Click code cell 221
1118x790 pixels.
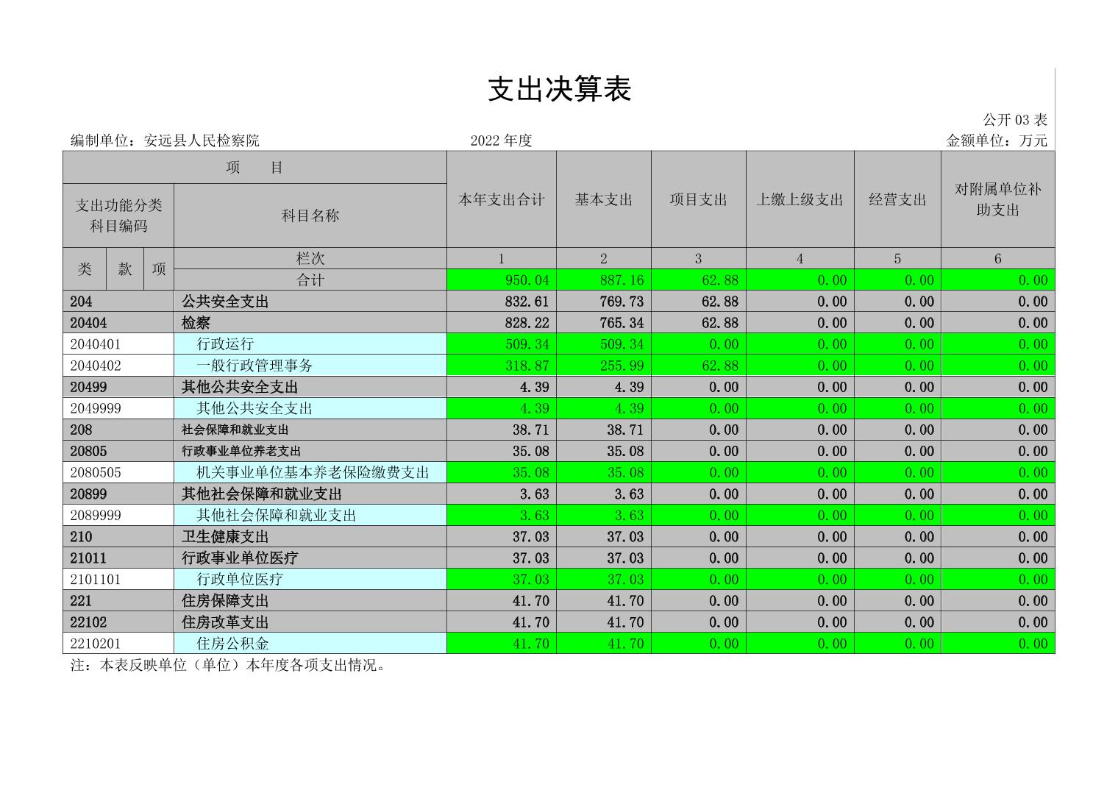pyautogui.click(x=118, y=601)
